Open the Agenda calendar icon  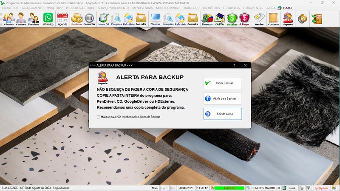[x=62, y=19]
